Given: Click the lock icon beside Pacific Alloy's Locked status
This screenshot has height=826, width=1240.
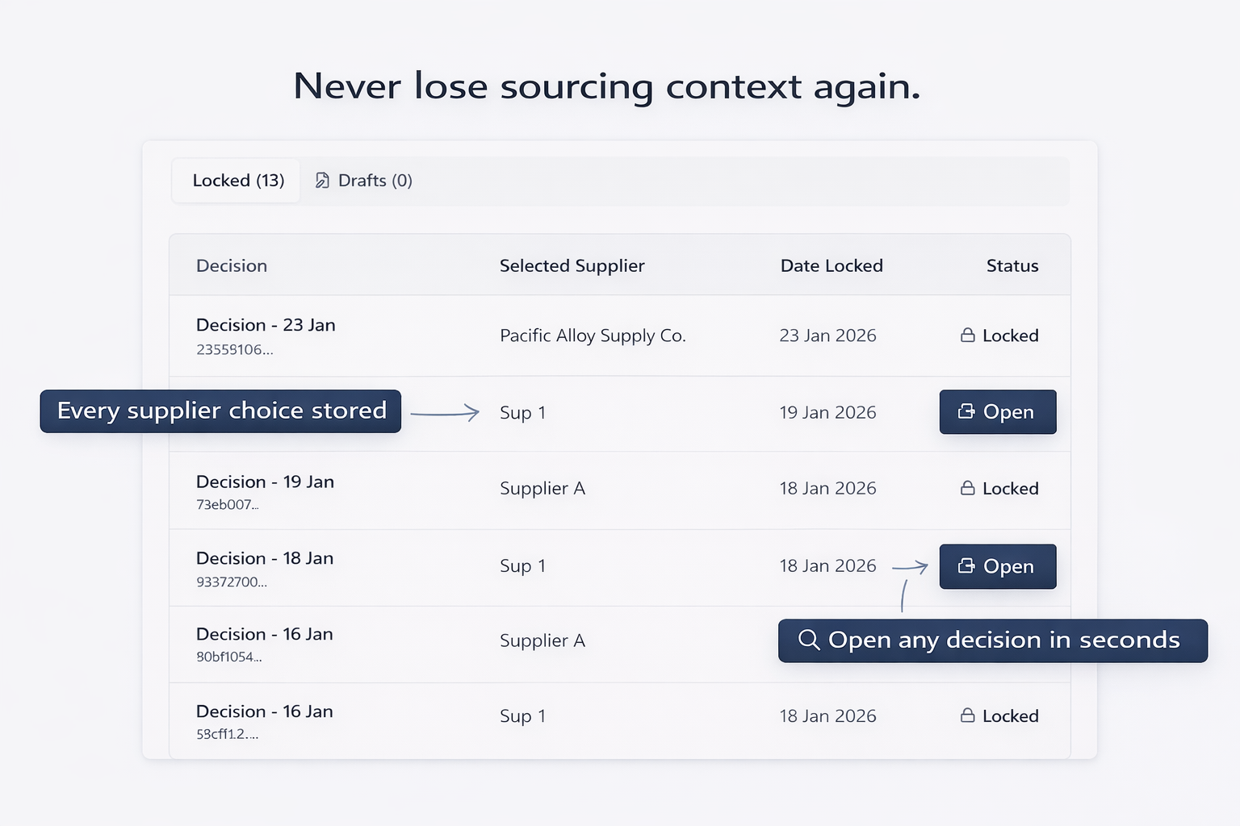Looking at the screenshot, I should (967, 336).
